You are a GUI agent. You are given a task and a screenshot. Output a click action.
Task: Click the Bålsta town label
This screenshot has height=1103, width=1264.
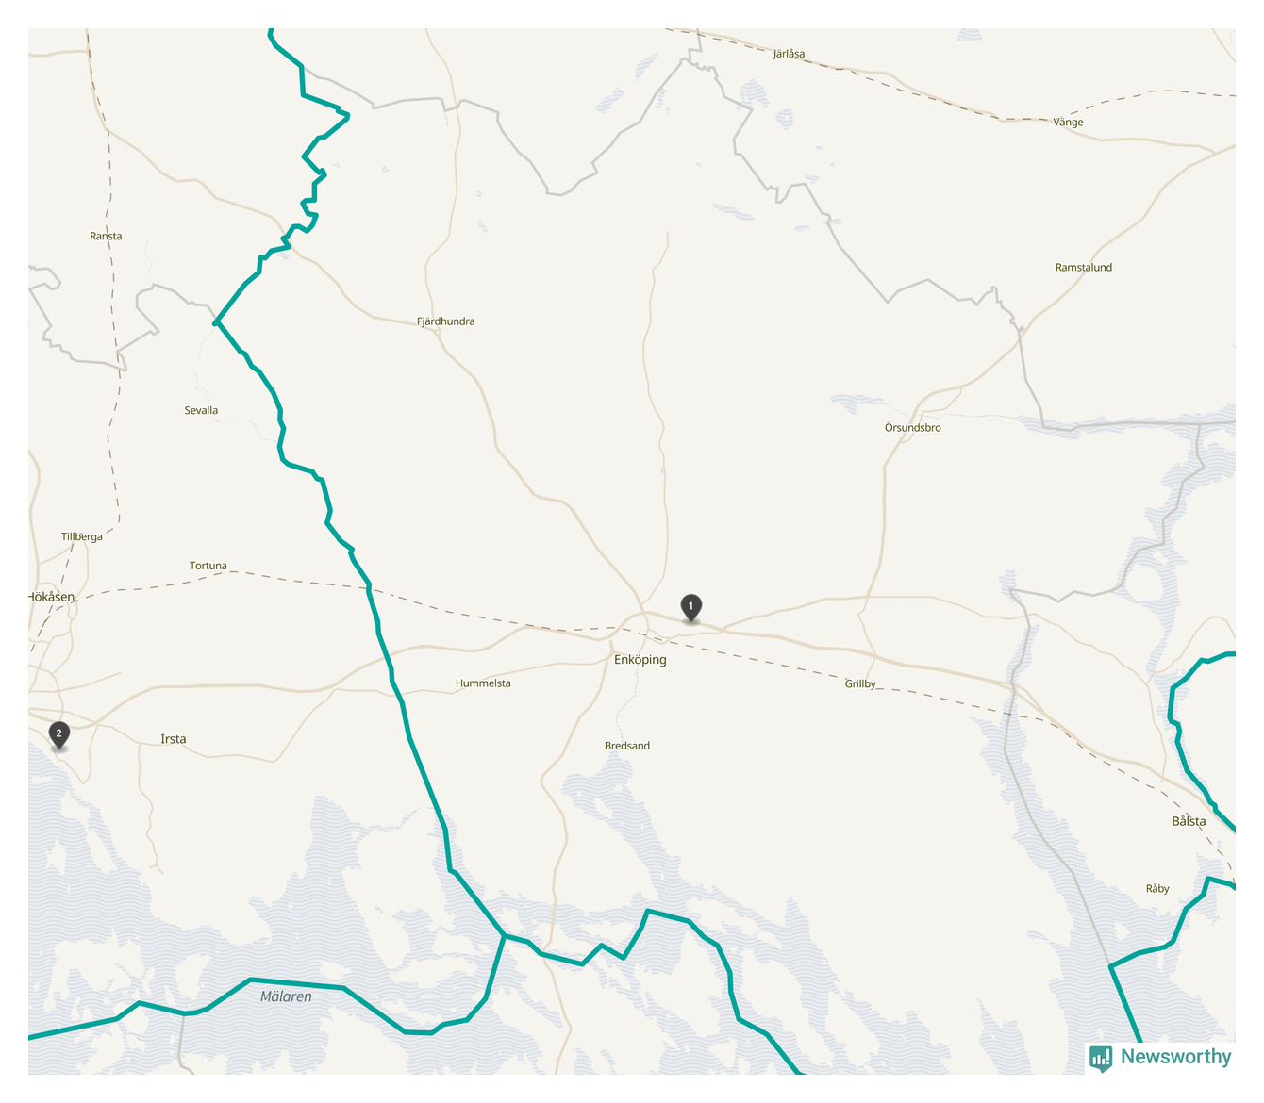point(1189,821)
